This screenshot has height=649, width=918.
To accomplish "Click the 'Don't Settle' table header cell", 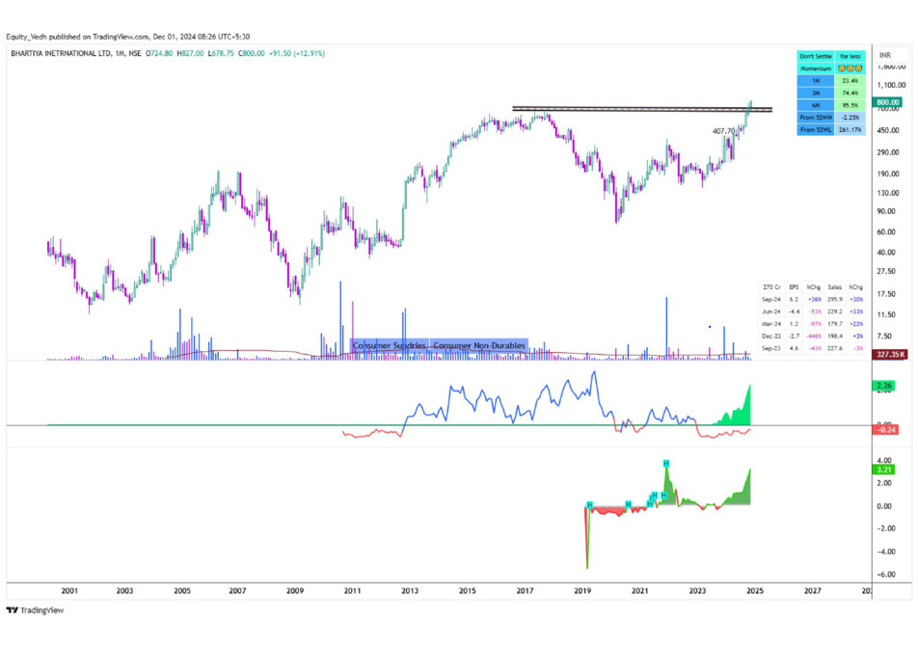I will coord(816,56).
